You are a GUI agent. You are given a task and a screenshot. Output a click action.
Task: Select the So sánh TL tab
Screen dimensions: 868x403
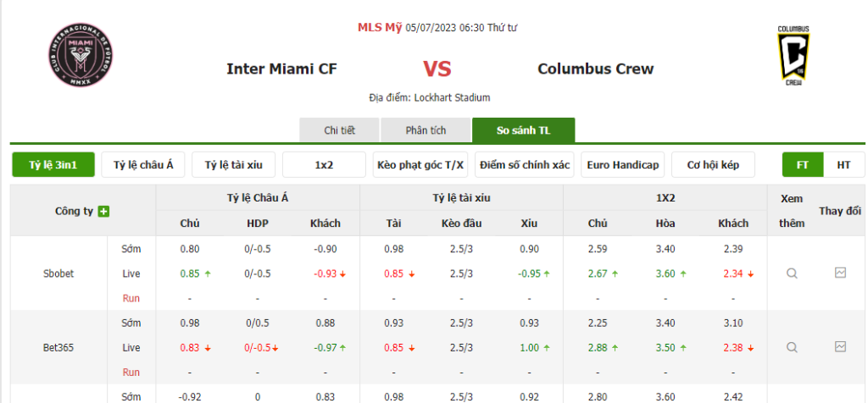pos(523,130)
